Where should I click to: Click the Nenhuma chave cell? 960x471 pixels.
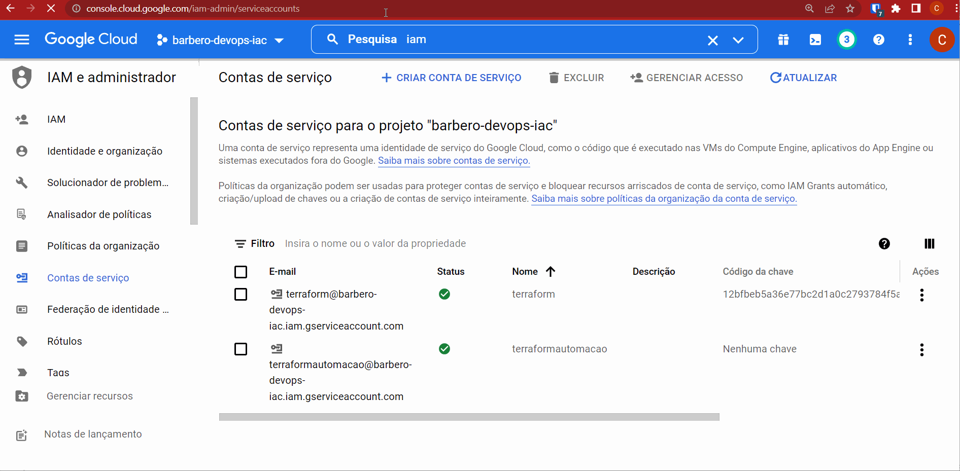760,349
